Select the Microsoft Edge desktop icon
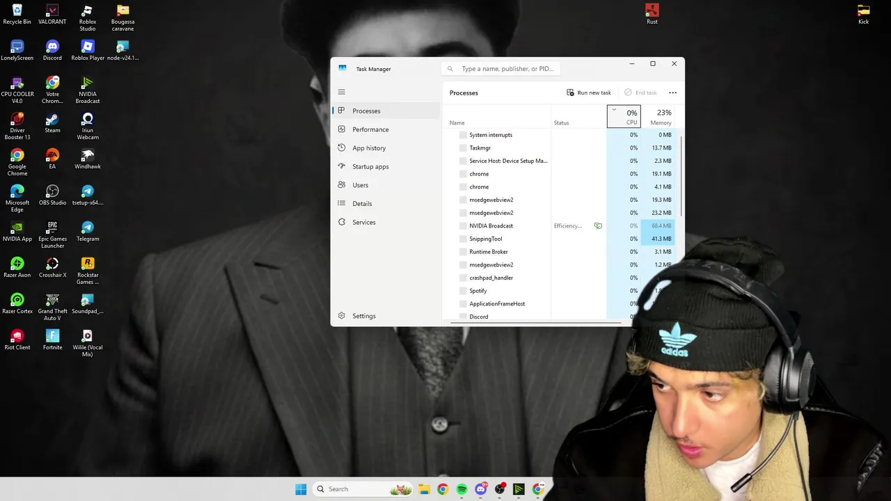 click(17, 199)
